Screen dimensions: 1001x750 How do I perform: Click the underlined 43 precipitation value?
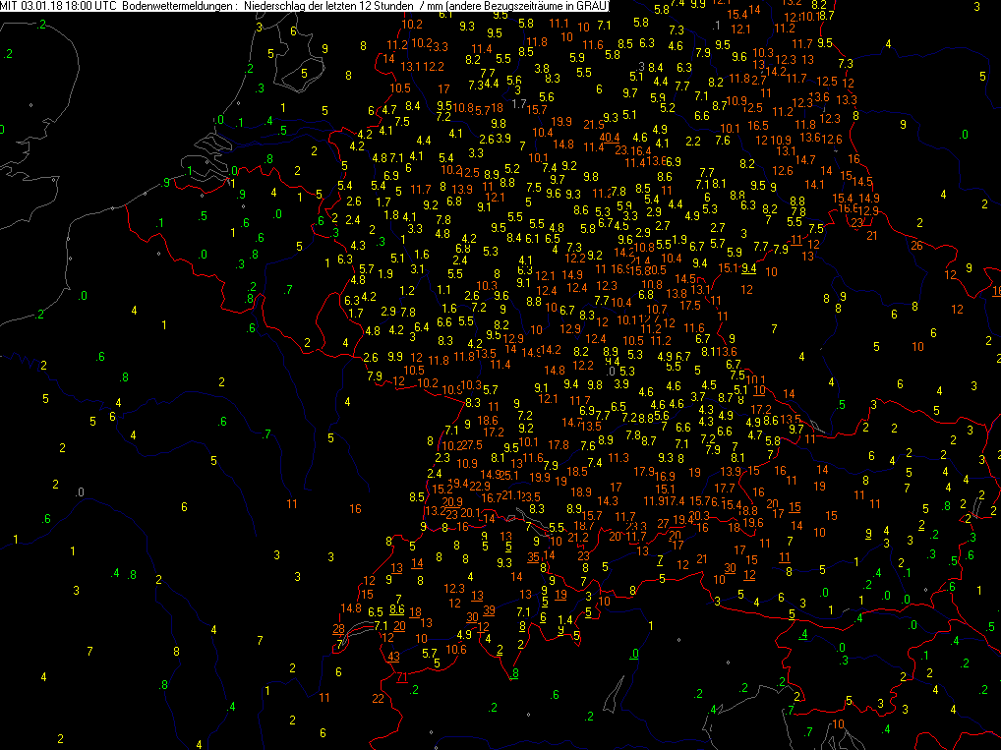point(394,657)
